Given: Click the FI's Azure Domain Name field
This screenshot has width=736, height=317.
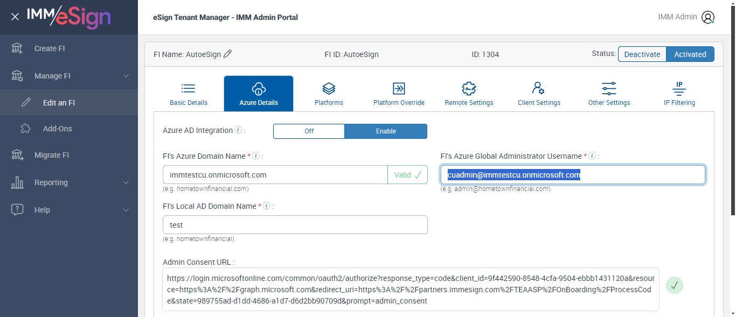Looking at the screenshot, I should point(275,175).
